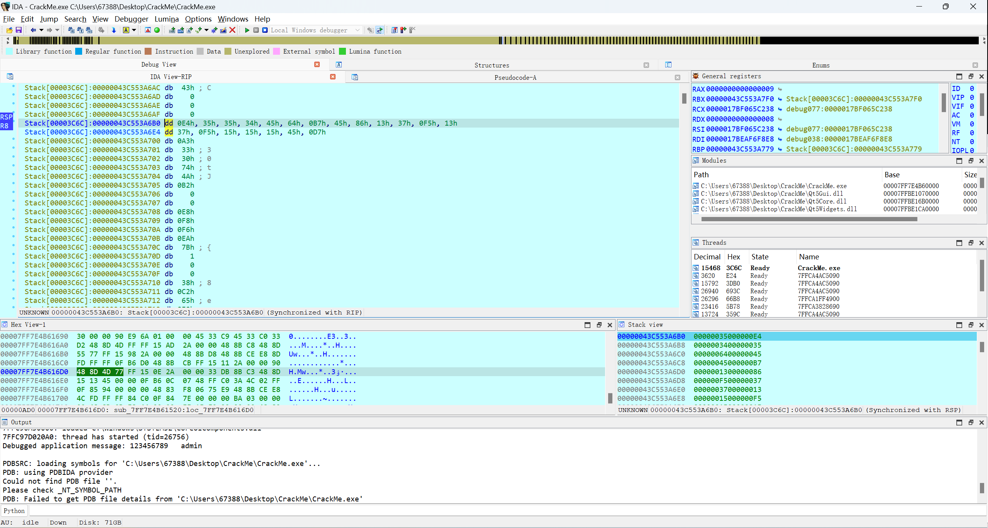Save the database with the floppy icon
This screenshot has width=988, height=528.
pyautogui.click(x=19, y=30)
